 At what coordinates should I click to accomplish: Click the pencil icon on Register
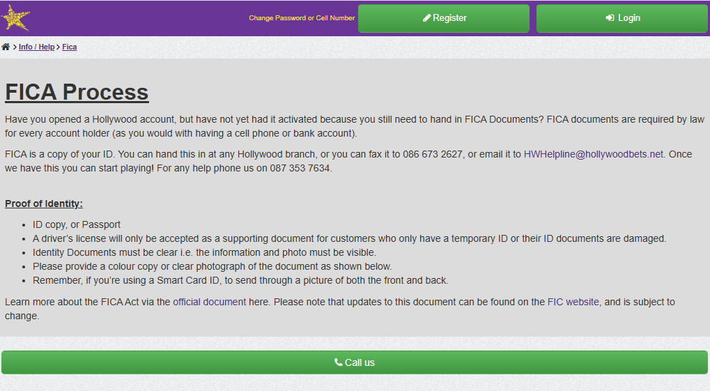(426, 17)
